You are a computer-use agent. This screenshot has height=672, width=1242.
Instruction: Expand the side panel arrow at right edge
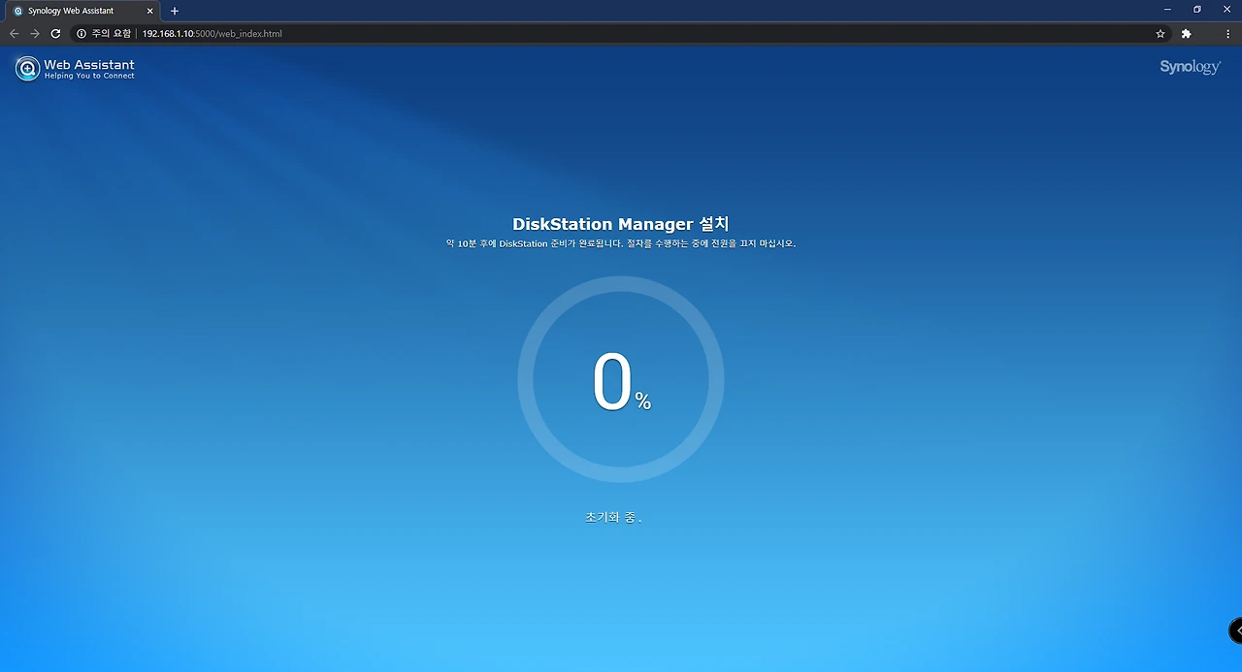[1236, 630]
